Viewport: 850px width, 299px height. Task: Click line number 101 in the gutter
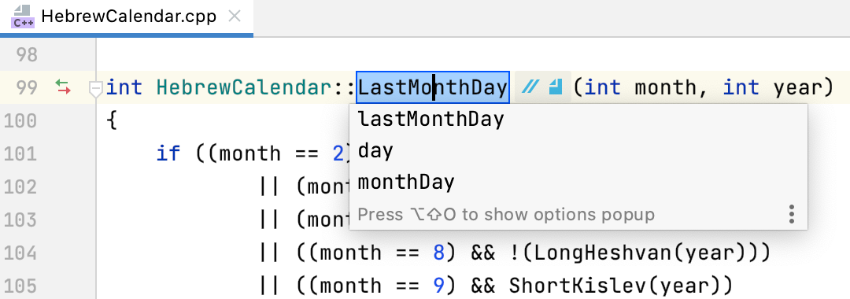click(21, 154)
